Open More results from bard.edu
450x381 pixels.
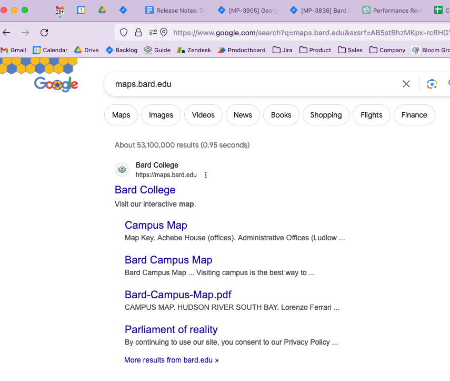click(172, 360)
